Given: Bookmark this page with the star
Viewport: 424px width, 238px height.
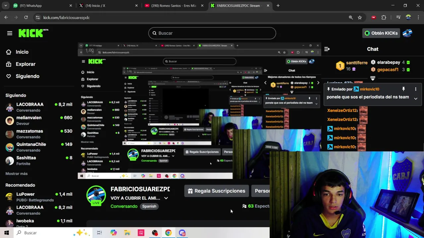Looking at the screenshot, I should tap(360, 18).
